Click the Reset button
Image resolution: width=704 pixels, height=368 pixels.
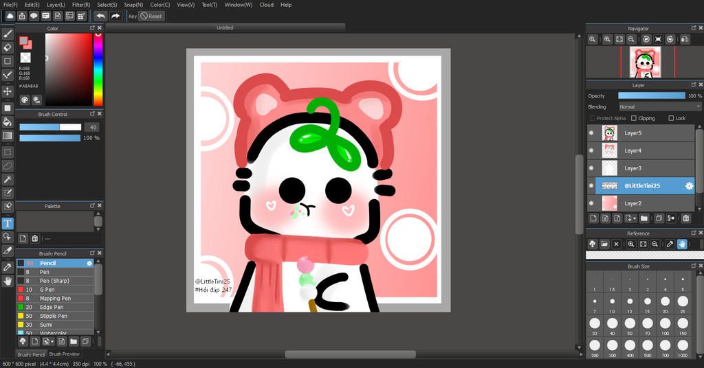click(151, 16)
